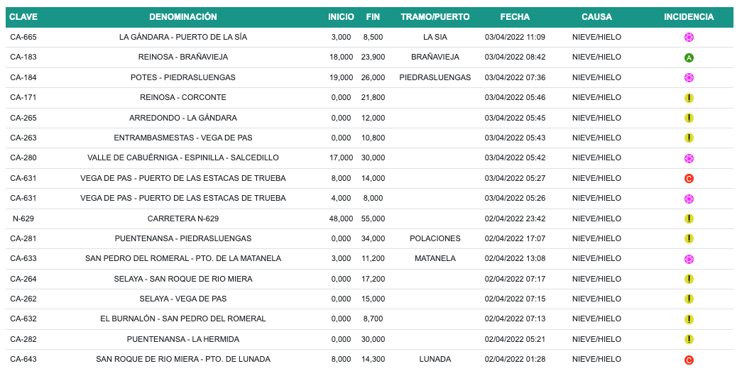Viewport: 742px width, 371px height.
Task: Click the pink incident icon for CA-280
Action: click(689, 158)
